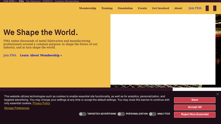Expand the Get Involved menu
The image size is (221, 124).
click(x=161, y=8)
